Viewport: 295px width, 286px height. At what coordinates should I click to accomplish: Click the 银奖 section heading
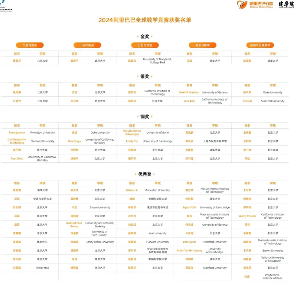(145, 76)
